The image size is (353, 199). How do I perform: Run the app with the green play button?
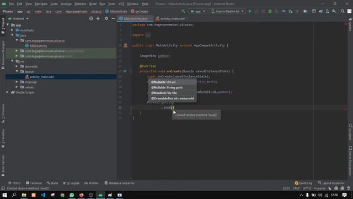pos(250,11)
